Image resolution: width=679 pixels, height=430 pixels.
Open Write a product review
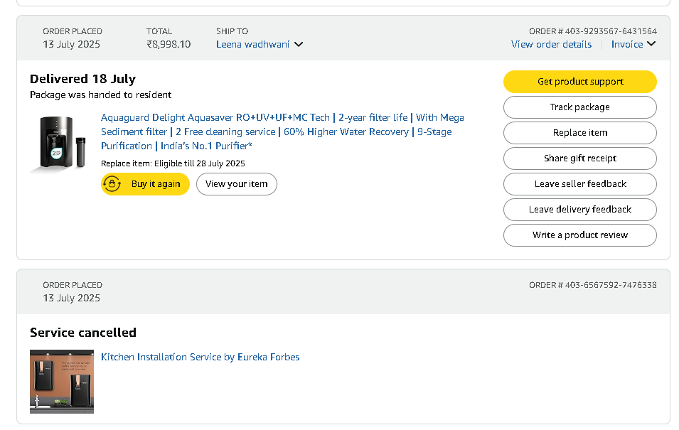(580, 235)
